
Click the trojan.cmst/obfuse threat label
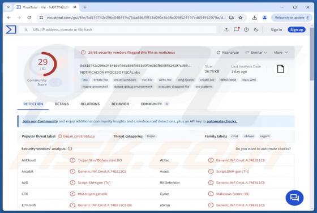pos(79,137)
